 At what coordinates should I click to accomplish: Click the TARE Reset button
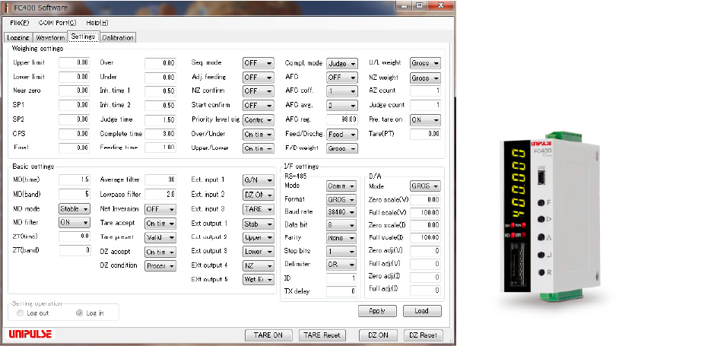click(322, 335)
